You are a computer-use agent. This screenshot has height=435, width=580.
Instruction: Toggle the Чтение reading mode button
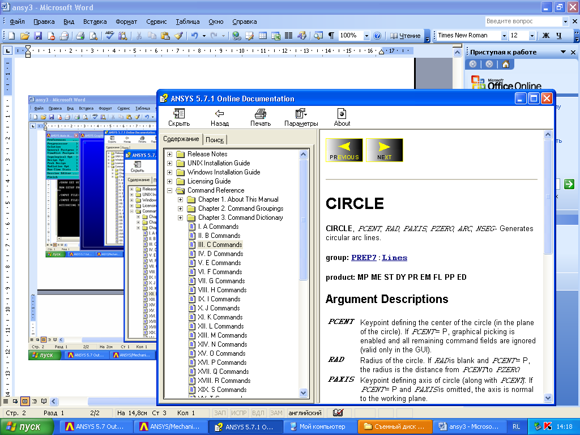406,36
